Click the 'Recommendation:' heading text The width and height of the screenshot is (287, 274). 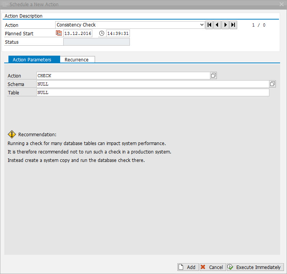[x=37, y=135]
